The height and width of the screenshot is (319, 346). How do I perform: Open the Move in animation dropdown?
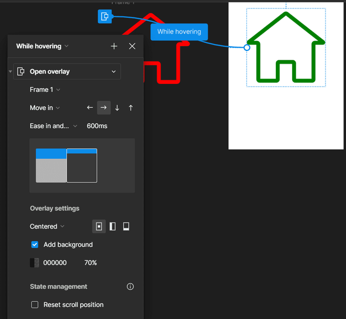45,108
